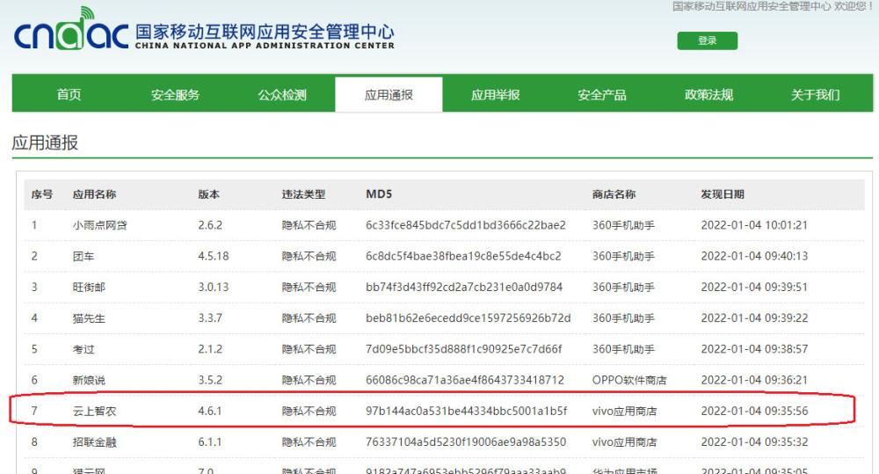Screen dimensions: 879x474
Task: Select app name 考过
Action: point(83,349)
